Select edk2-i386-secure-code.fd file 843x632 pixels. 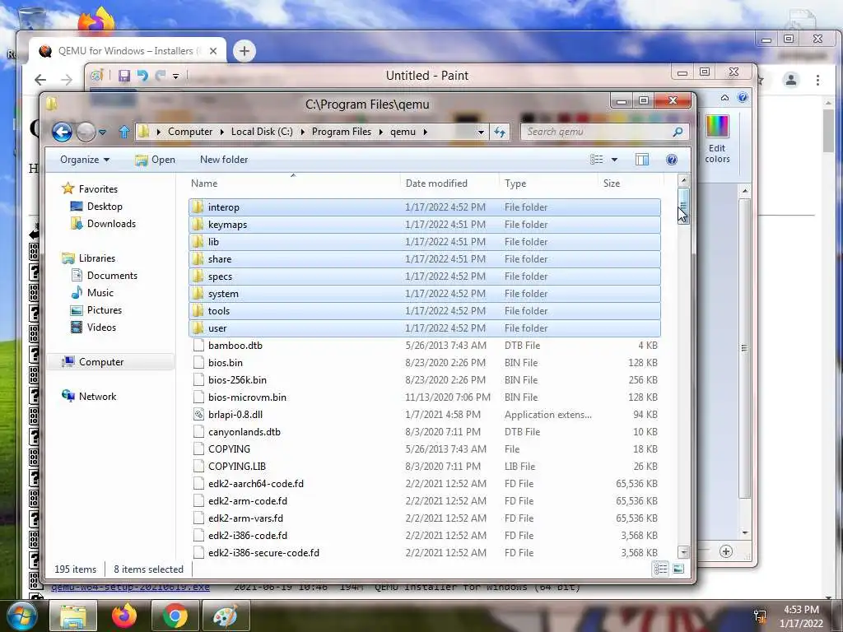425,552
